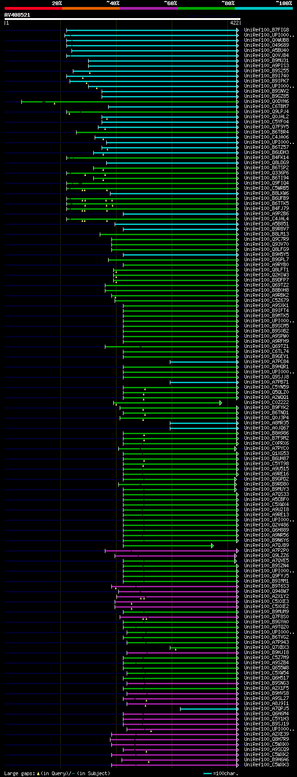The image size is (297, 777).
Task: Click the green arrowhead ending the UniRef100_A7QJB9 bar
Action: pyautogui.click(x=213, y=546)
